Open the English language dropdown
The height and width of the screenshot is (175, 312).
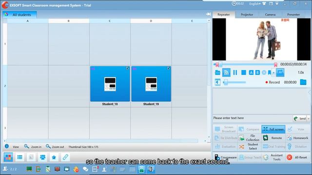pyautogui.click(x=254, y=4)
